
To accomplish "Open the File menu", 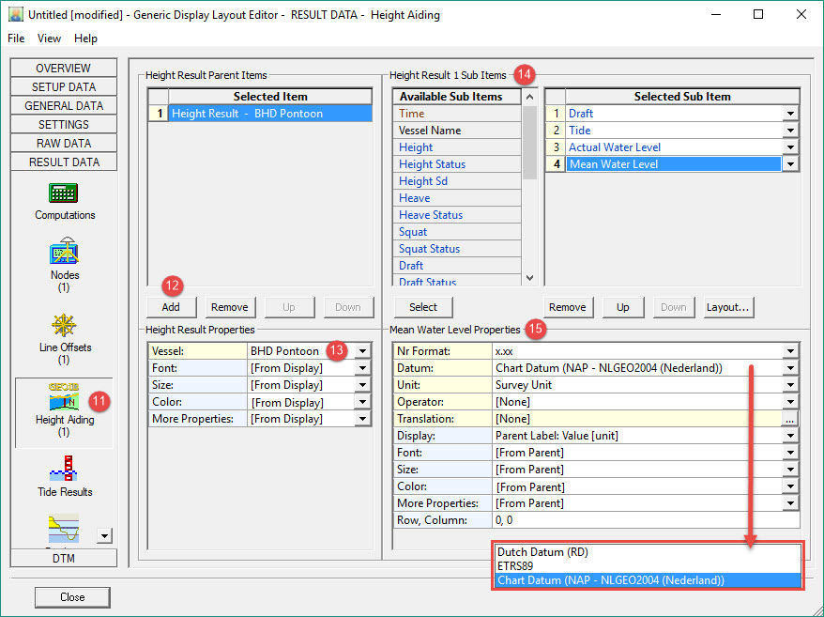I will [x=16, y=39].
